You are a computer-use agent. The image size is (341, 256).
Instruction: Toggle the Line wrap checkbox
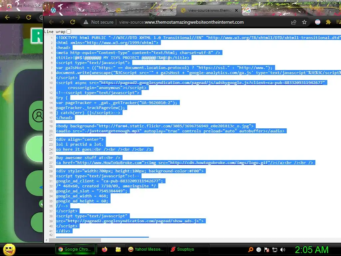pos(69,32)
